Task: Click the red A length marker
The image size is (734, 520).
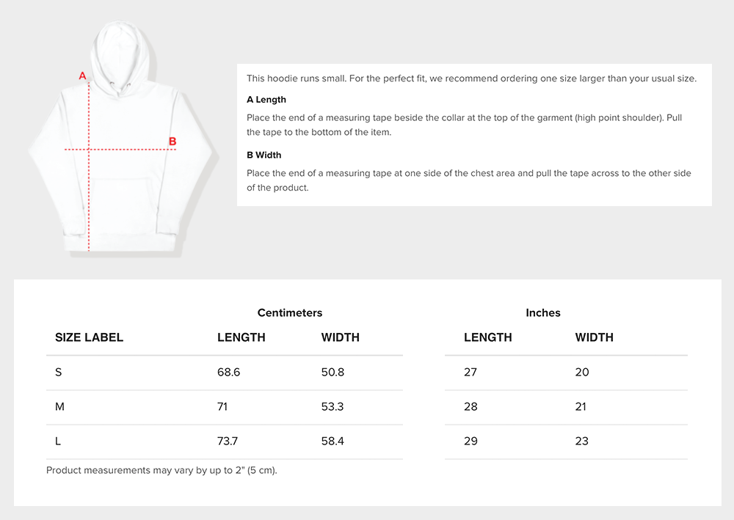Action: [x=83, y=76]
